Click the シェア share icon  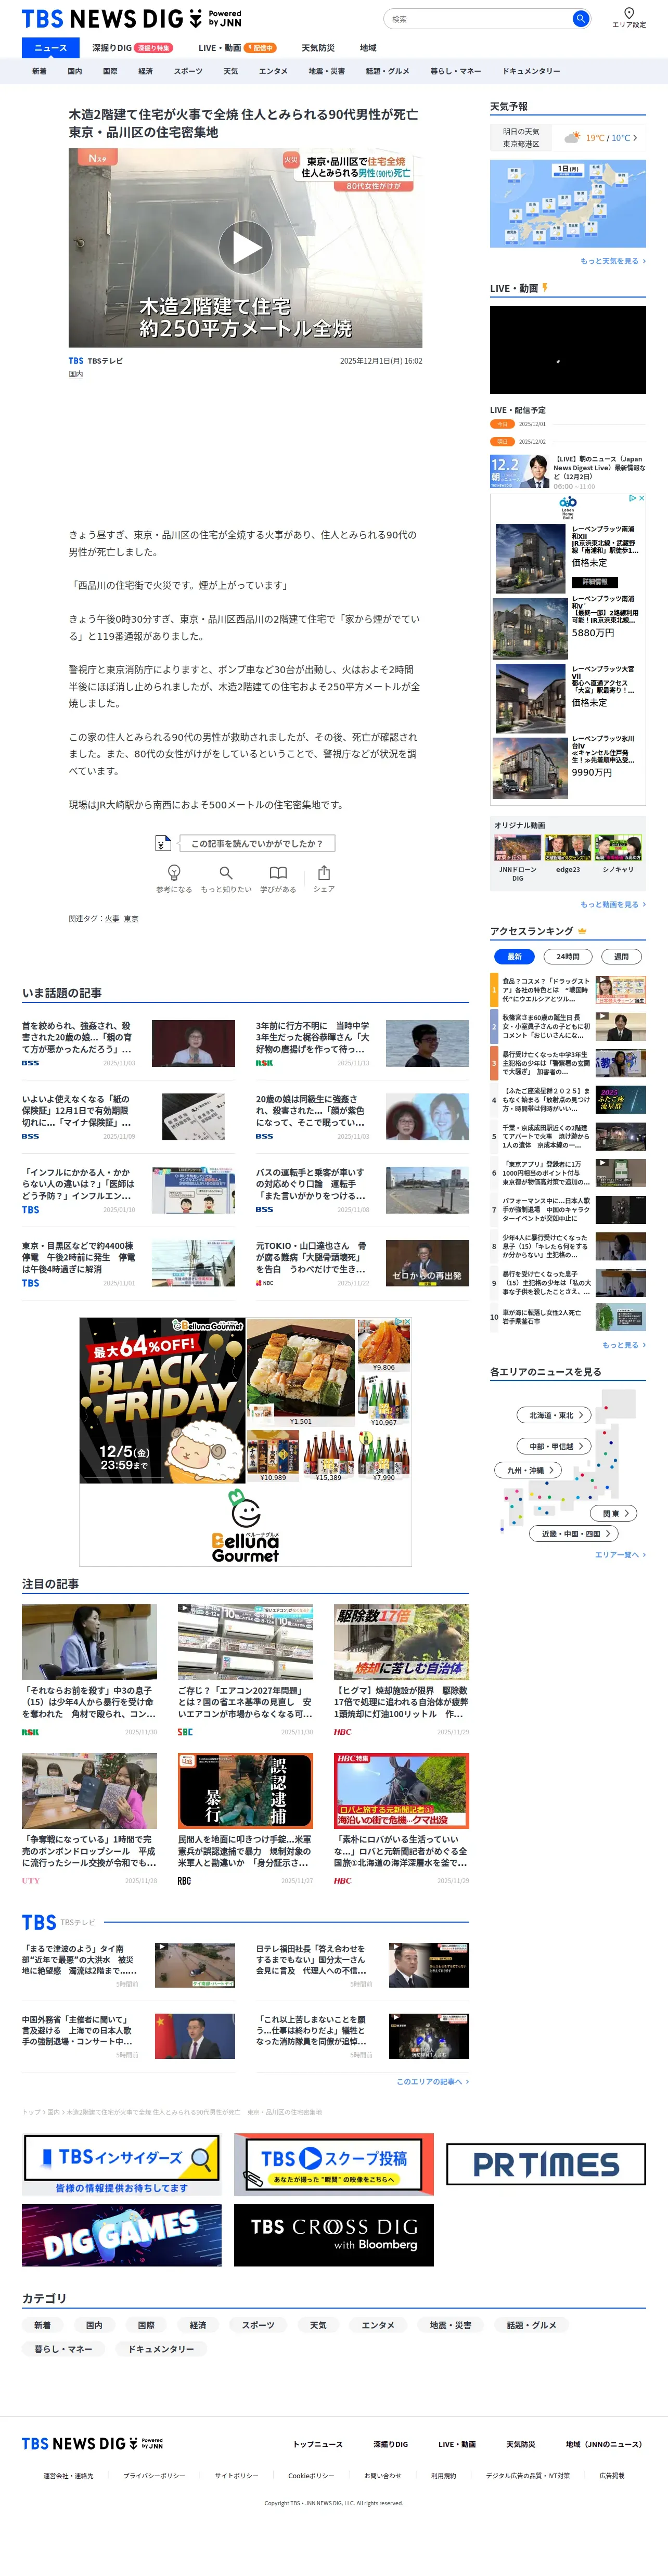[324, 873]
